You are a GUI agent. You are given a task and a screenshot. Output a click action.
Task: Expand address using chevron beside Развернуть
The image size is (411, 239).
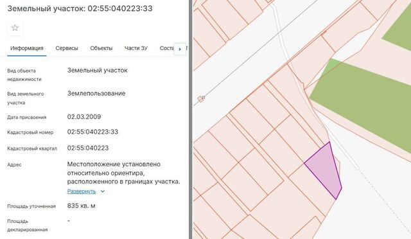(x=103, y=191)
